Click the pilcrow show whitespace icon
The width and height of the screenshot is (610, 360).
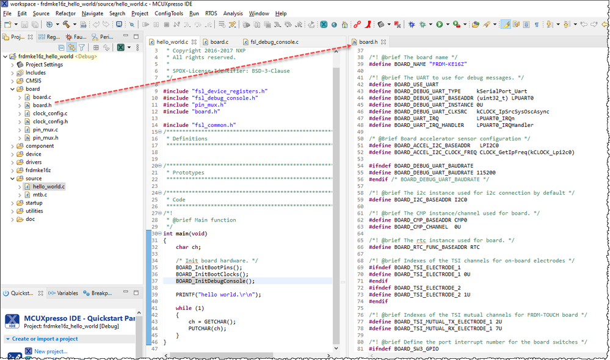coord(537,24)
